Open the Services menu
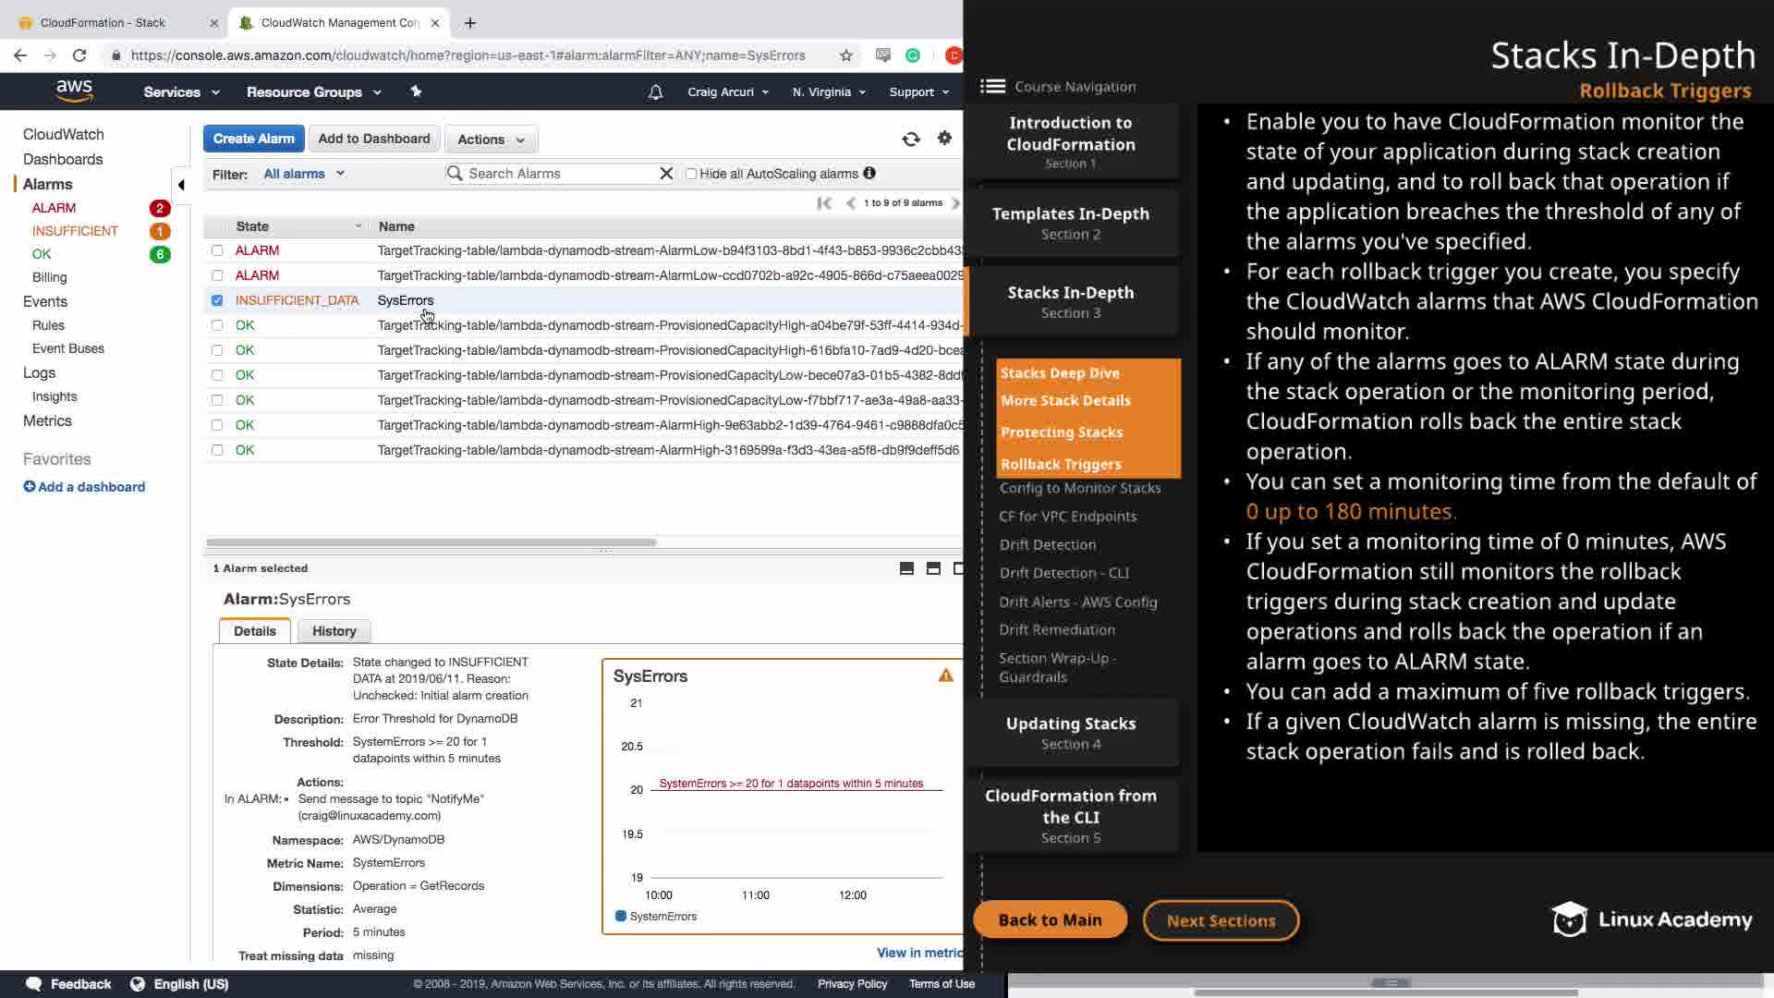The width and height of the screenshot is (1774, 998). point(181,92)
